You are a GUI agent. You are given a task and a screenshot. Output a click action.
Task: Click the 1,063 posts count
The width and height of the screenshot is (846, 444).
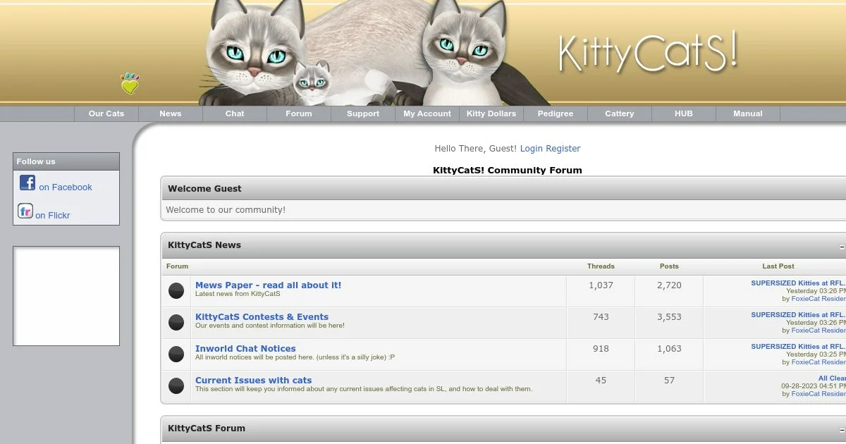click(x=669, y=349)
